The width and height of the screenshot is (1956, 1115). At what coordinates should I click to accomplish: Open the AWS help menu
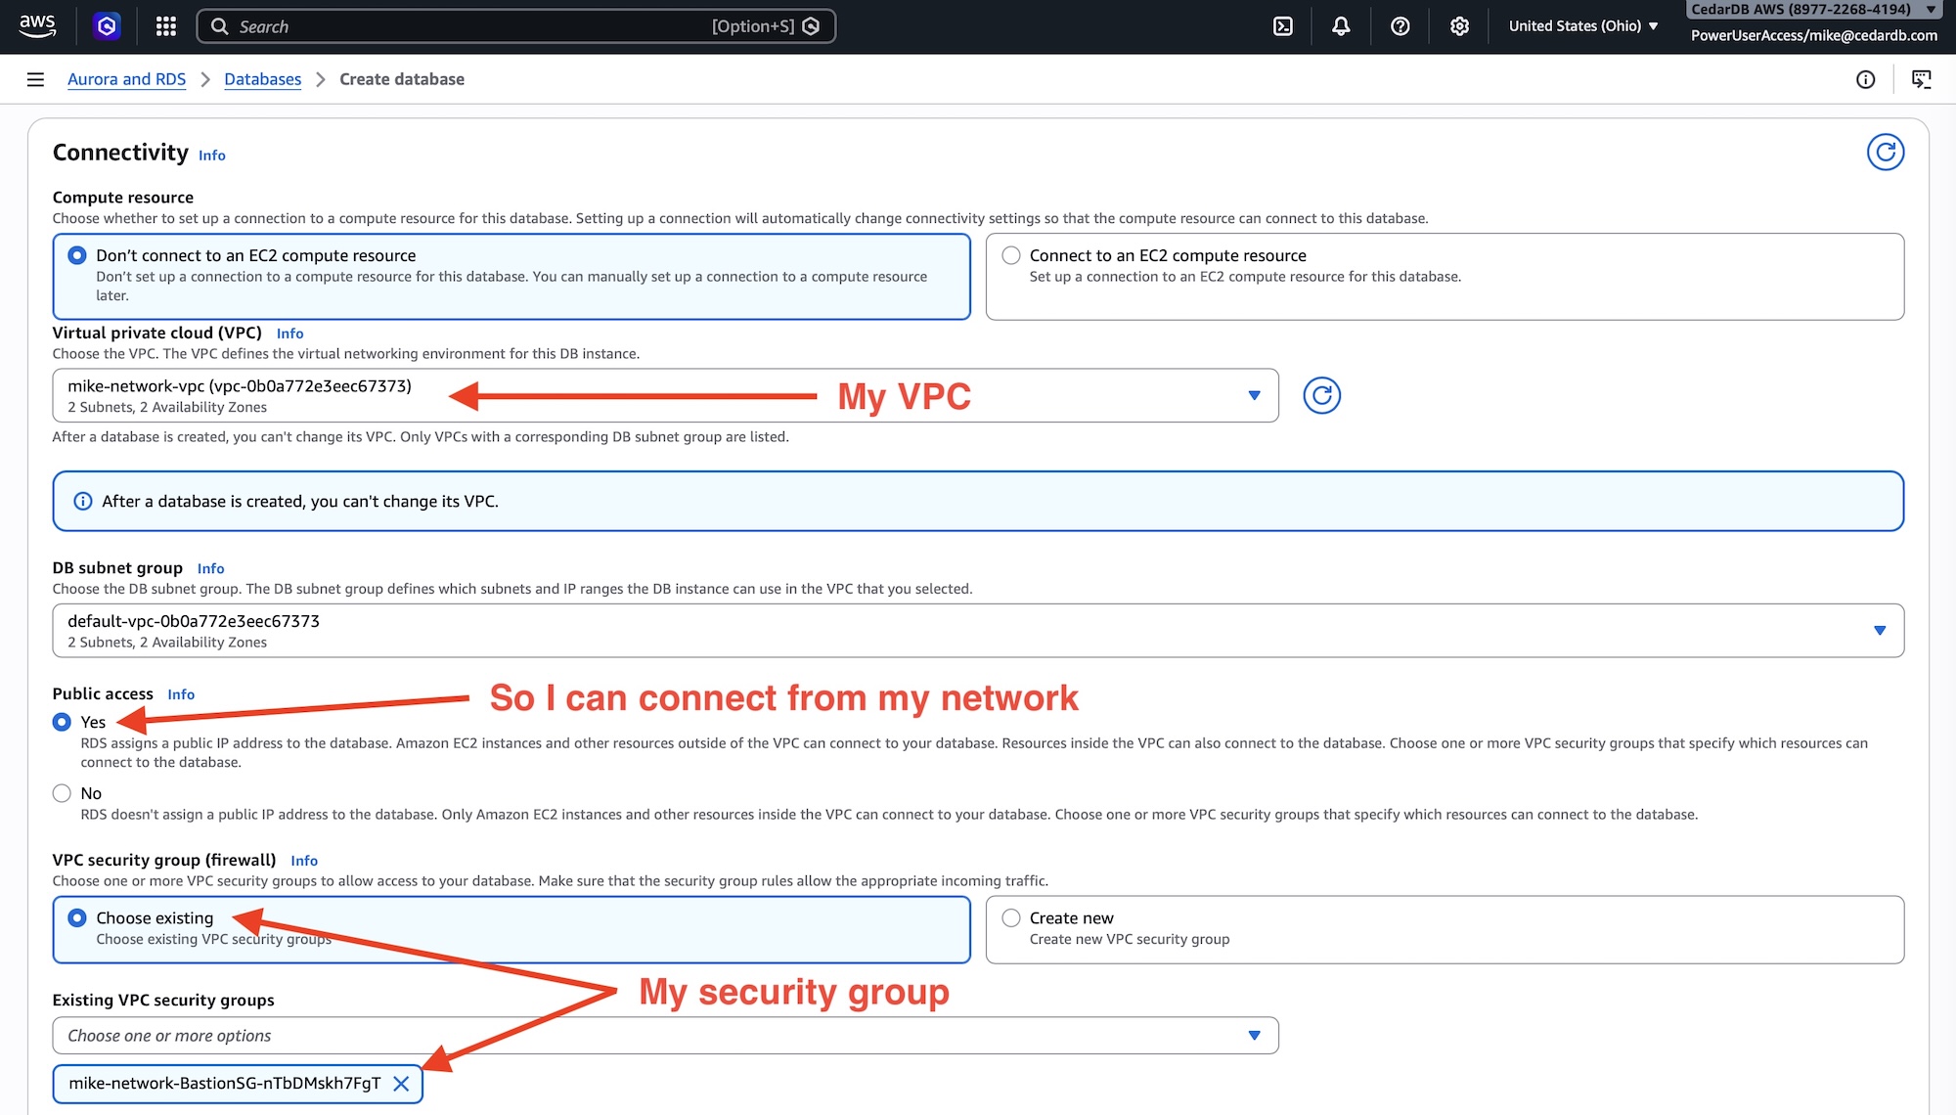[x=1400, y=25]
